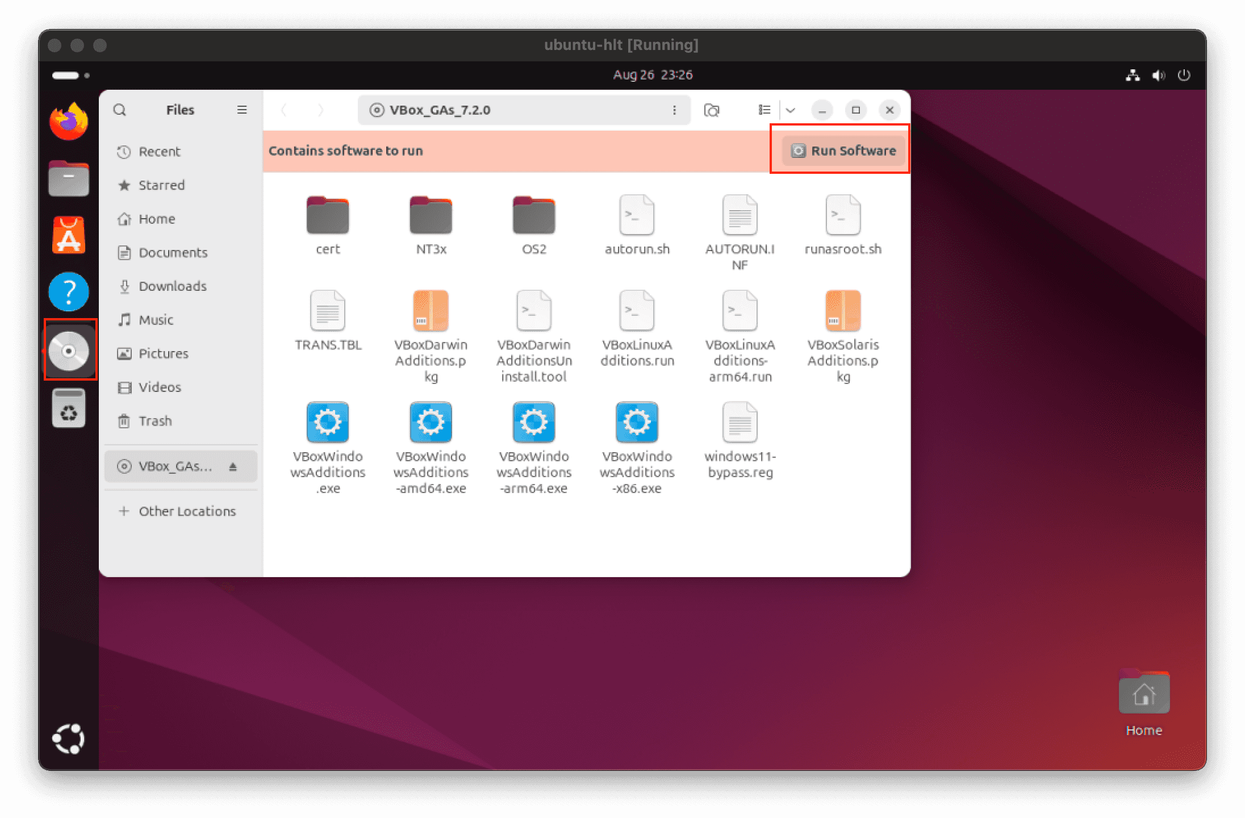Select VBoxLinuxAdditions-arm64.run file

point(740,336)
